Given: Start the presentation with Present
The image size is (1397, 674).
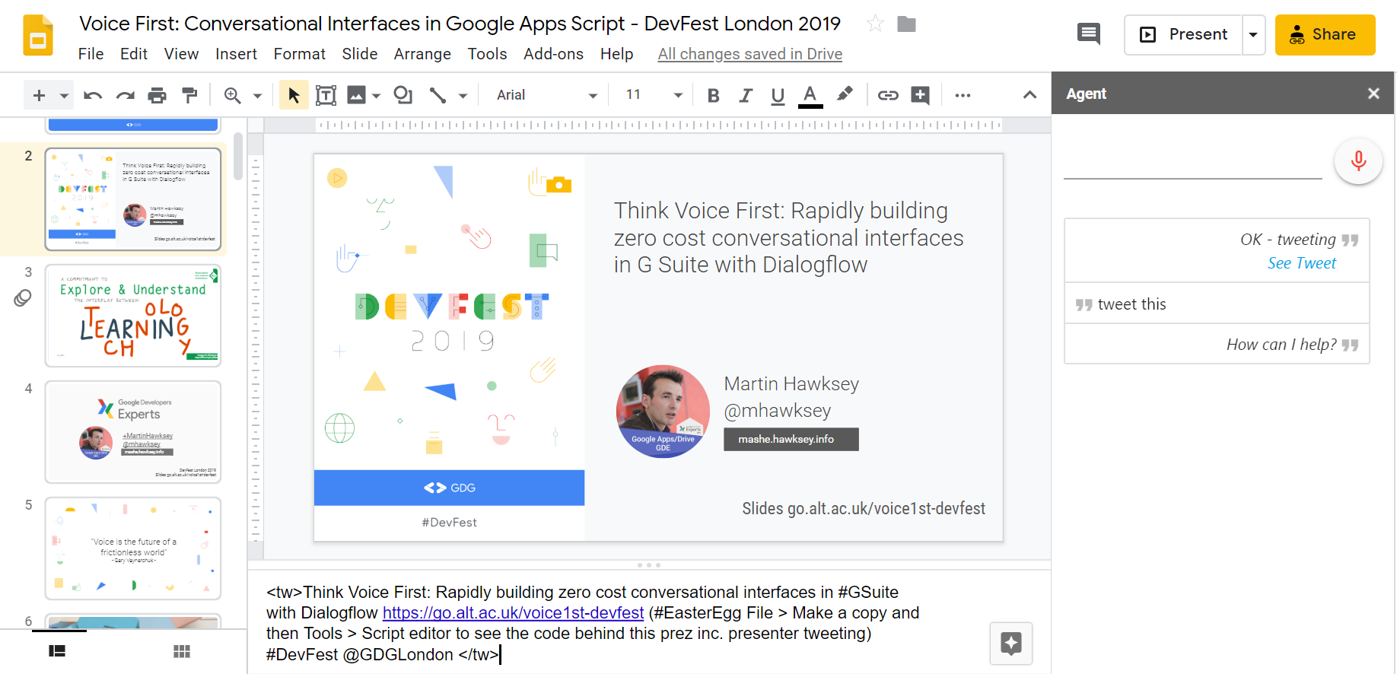Looking at the screenshot, I should pyautogui.click(x=1183, y=34).
